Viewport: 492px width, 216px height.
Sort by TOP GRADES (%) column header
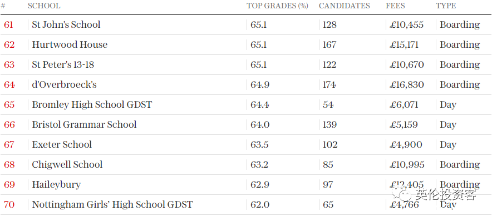(x=277, y=6)
